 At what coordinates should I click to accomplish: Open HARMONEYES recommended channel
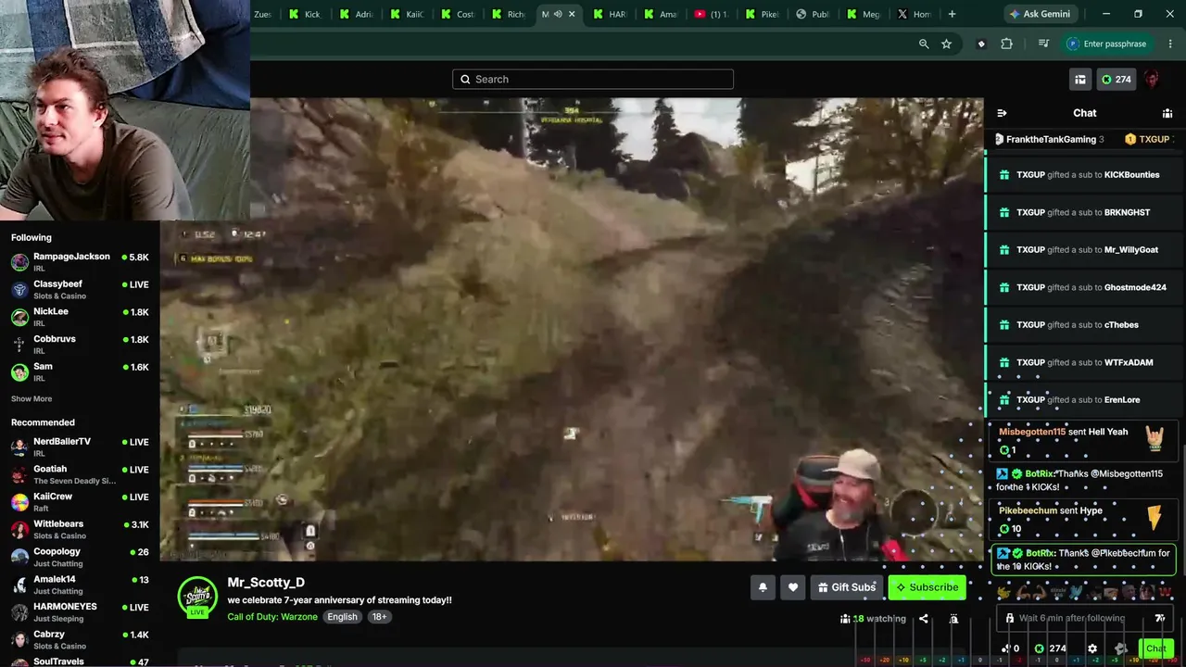coord(80,612)
